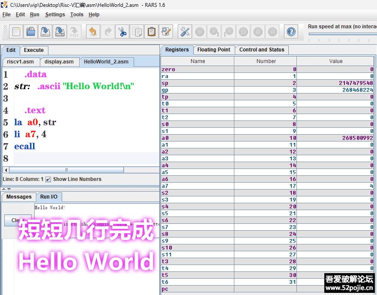Open the Control and Status tab

[261, 50]
